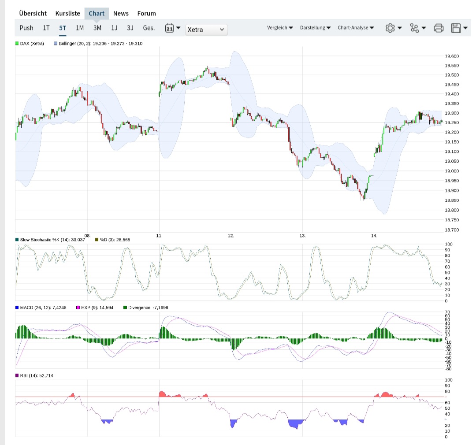Image resolution: width=476 pixels, height=445 pixels.
Task: Click the magenta EXP (9) legend swatch
Action: click(x=78, y=308)
